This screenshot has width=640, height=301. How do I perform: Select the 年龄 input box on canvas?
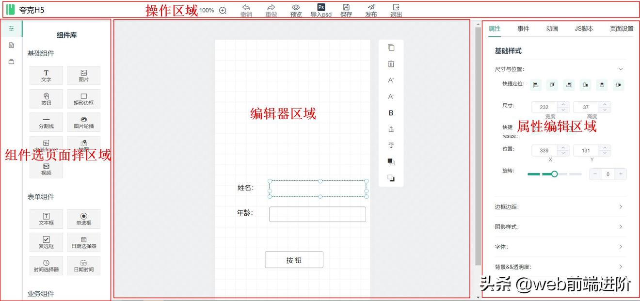tap(318, 214)
